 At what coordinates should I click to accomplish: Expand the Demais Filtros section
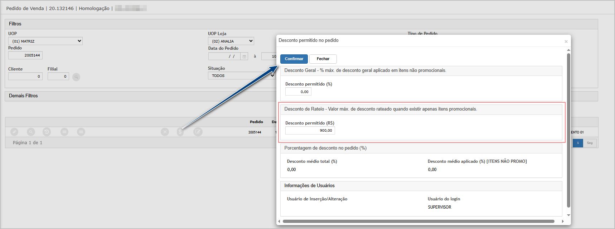pyautogui.click(x=23, y=96)
